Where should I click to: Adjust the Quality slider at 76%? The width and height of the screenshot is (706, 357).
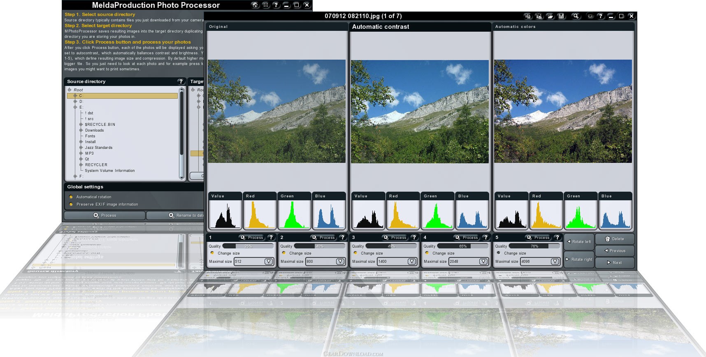(x=534, y=246)
